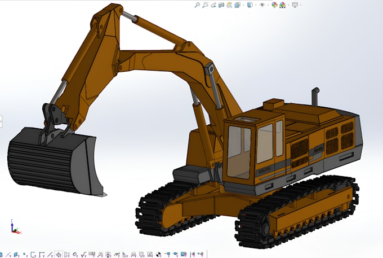This screenshot has width=383, height=258.
Task: Toggle the edge selection filter (diagonal line)
Action: (8, 255)
